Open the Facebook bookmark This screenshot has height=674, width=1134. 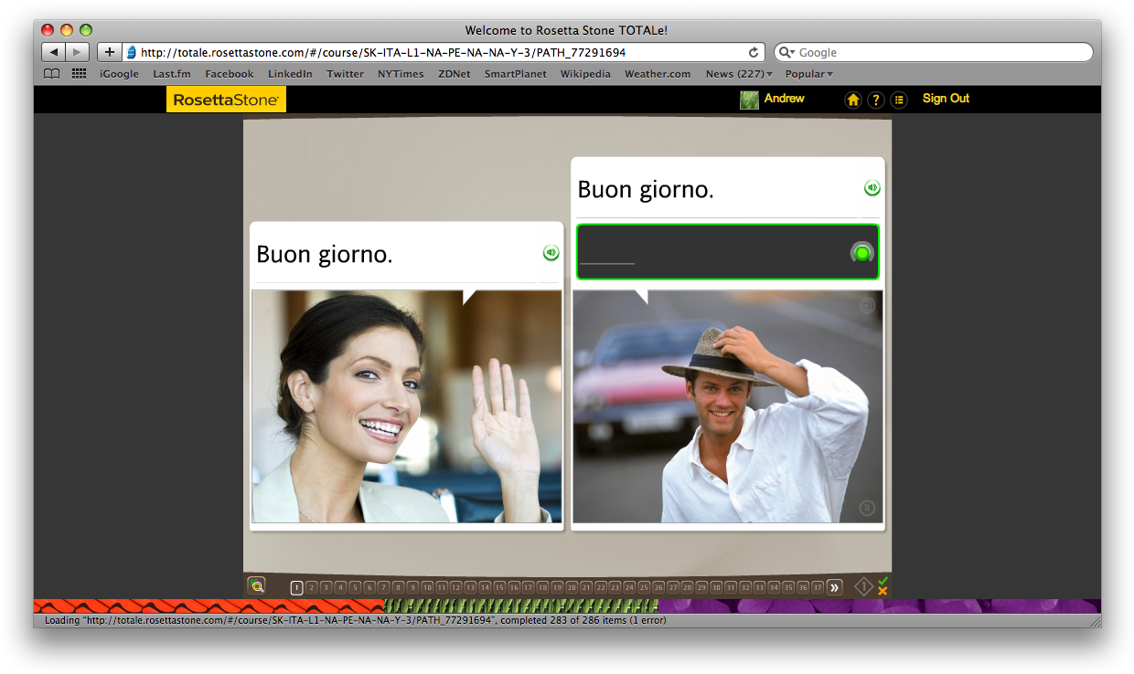[x=229, y=74]
